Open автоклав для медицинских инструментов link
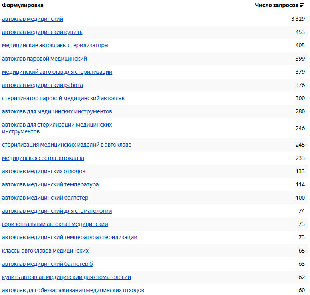 coord(57,111)
